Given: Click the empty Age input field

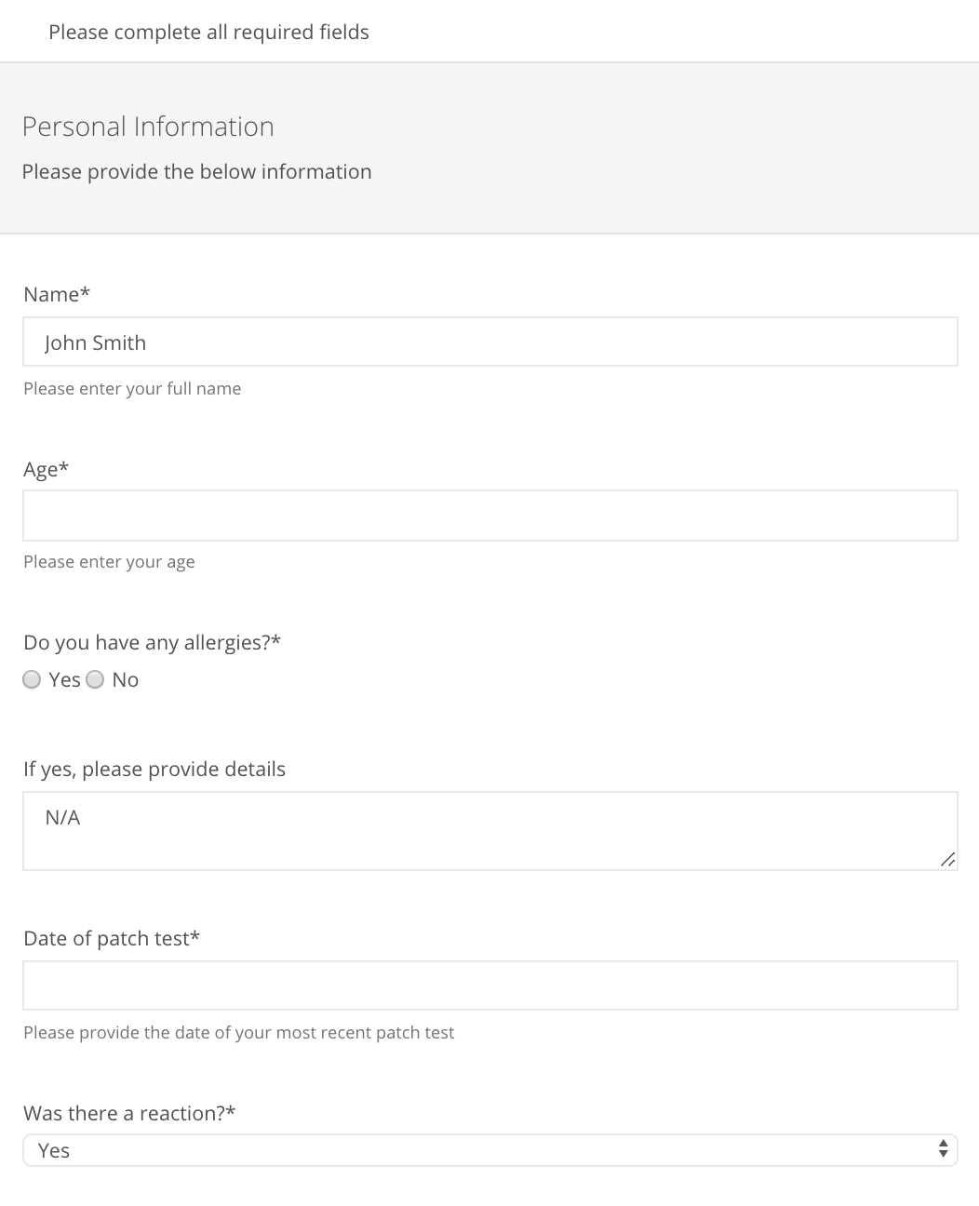Looking at the screenshot, I should point(490,515).
